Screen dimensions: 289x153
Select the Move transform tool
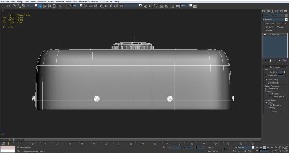[x=60, y=6]
